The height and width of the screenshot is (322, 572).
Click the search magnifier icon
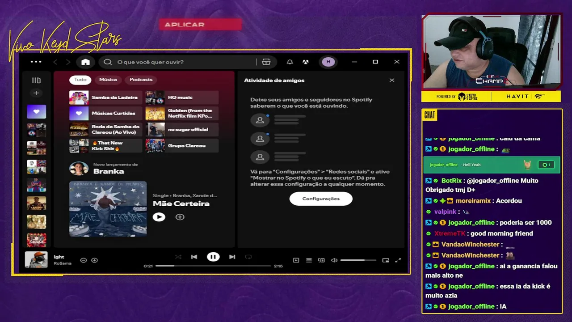[x=108, y=62]
